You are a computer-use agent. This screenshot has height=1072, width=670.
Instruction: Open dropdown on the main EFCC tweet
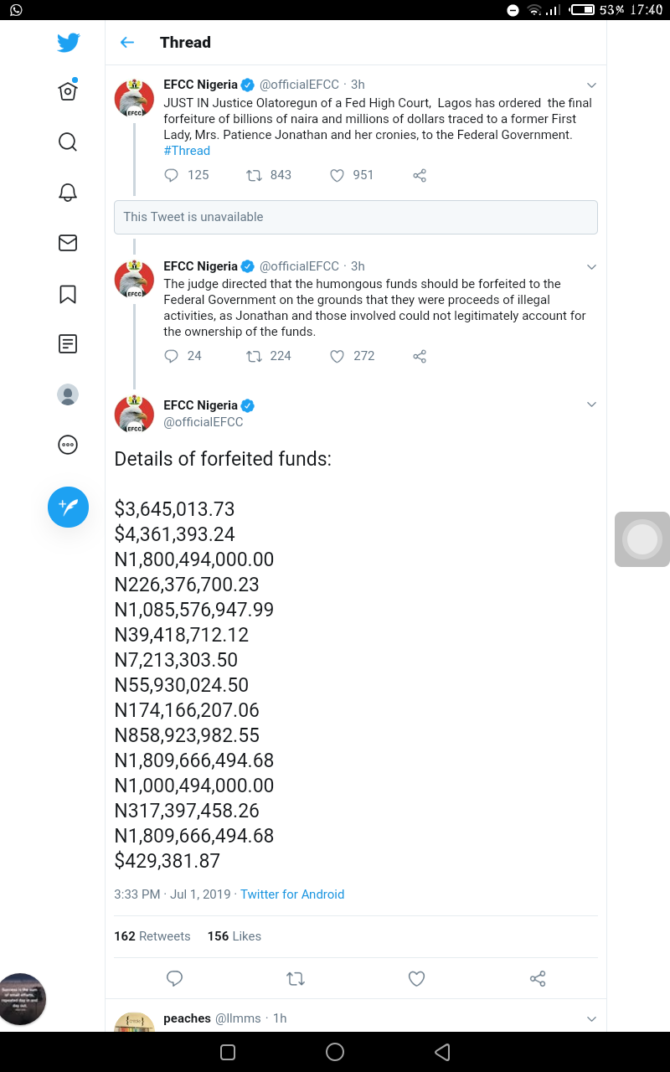pos(591,405)
